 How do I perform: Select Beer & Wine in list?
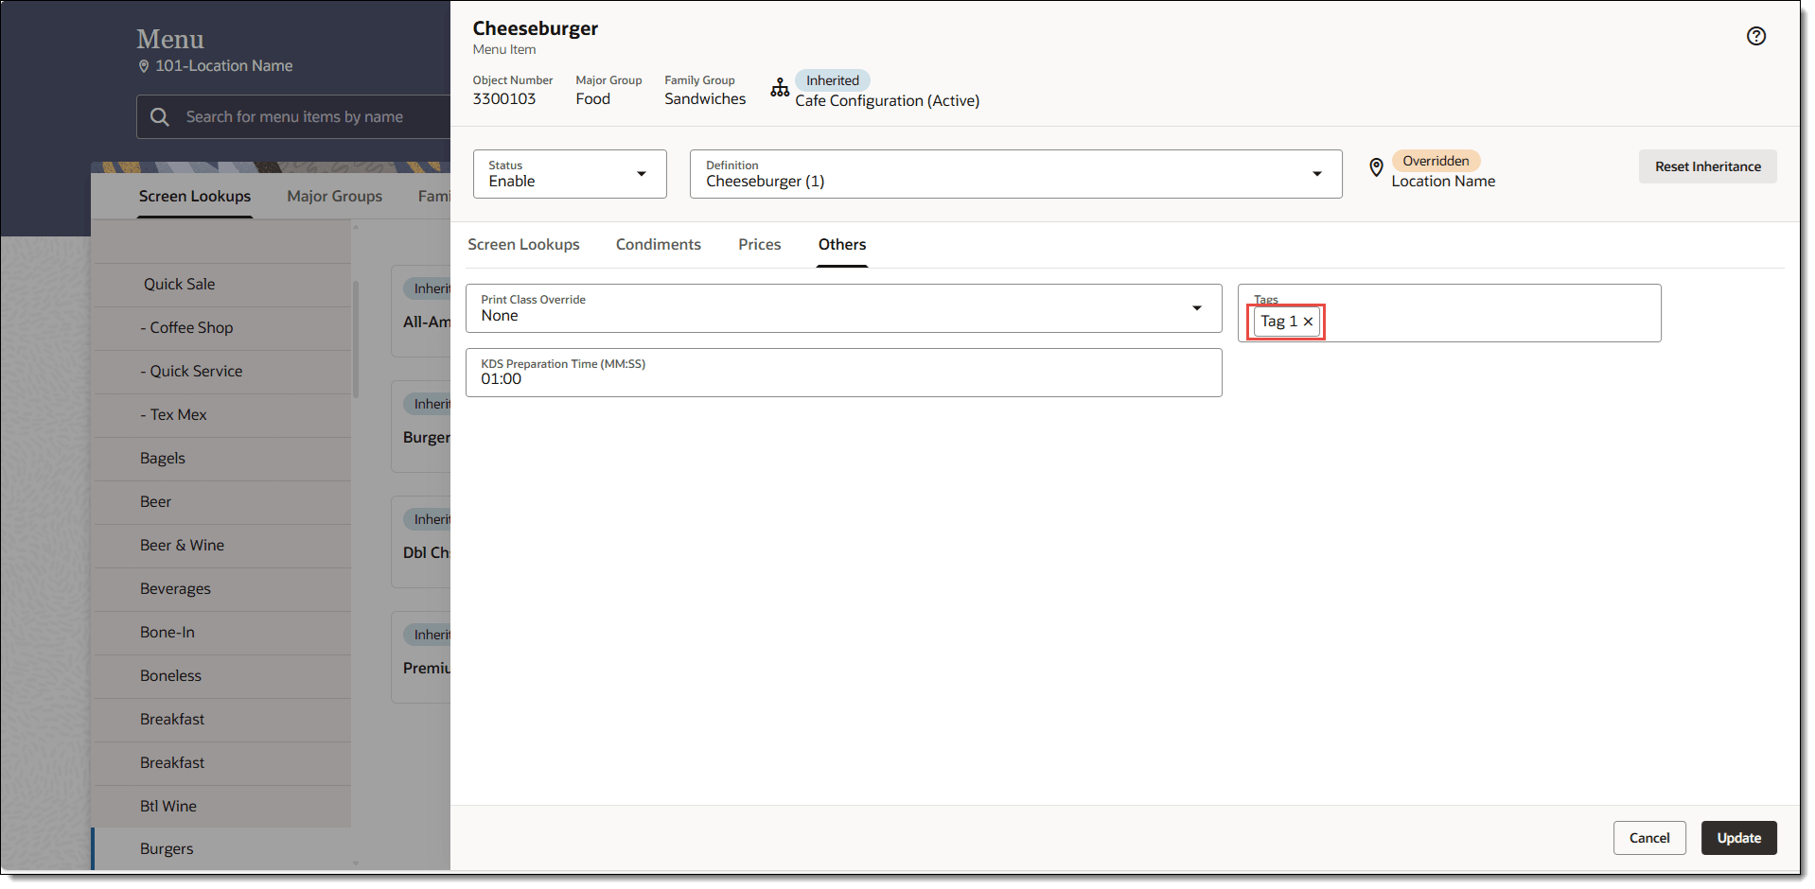[x=221, y=545]
